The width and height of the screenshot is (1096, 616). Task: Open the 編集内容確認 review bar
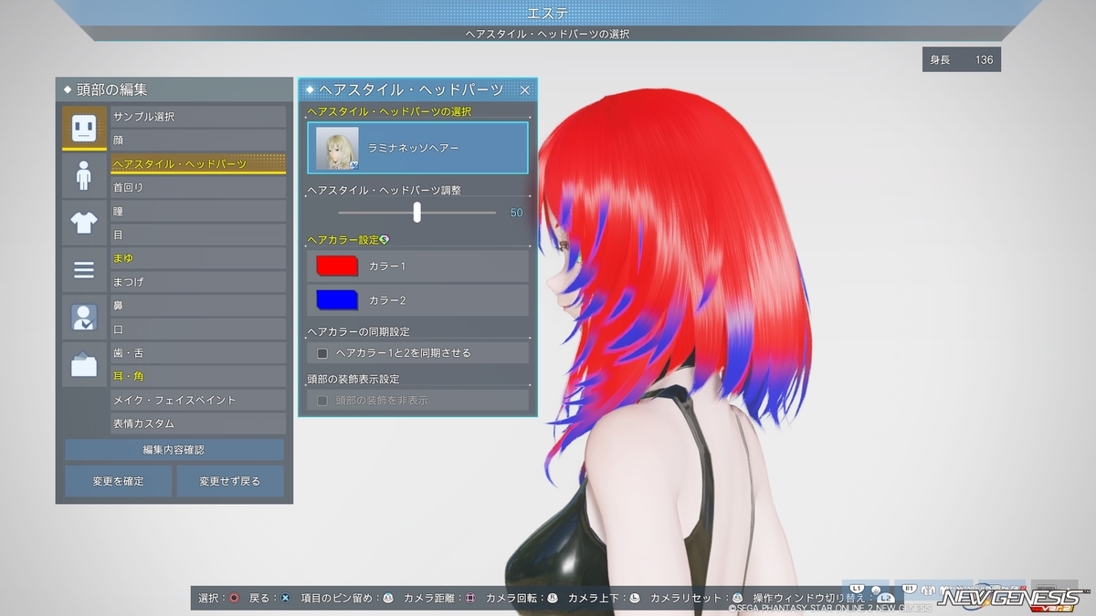(174, 450)
